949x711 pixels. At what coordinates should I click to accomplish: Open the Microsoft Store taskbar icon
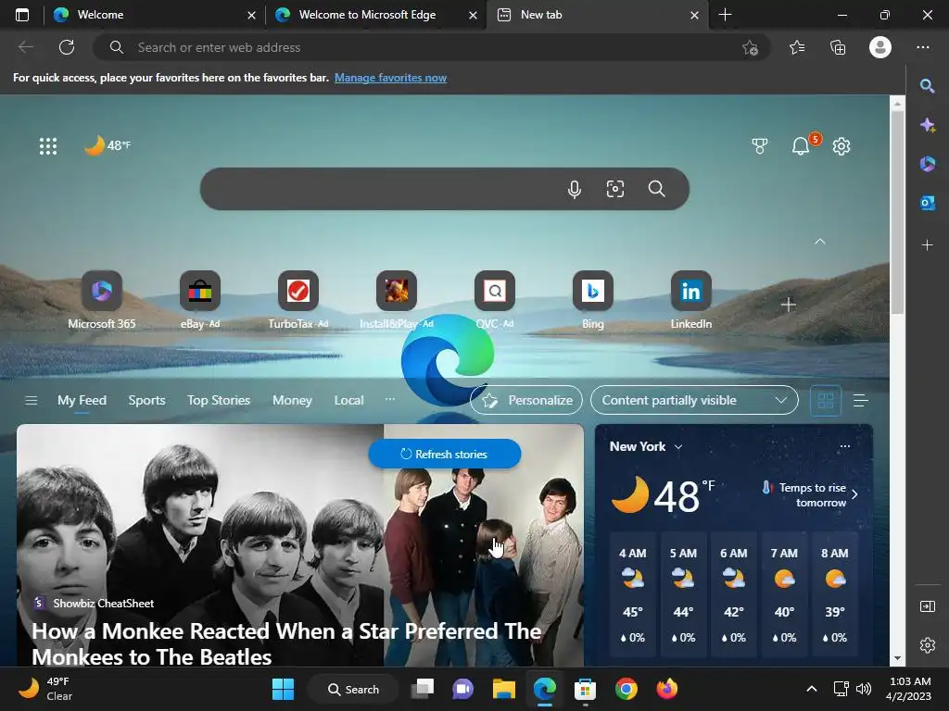coord(585,689)
